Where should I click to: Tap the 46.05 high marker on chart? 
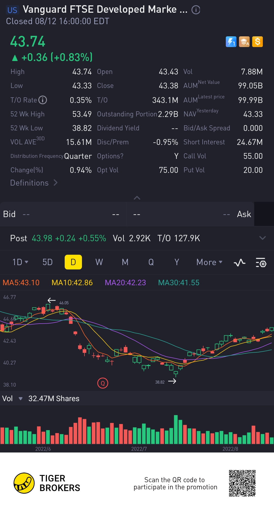coord(64,303)
